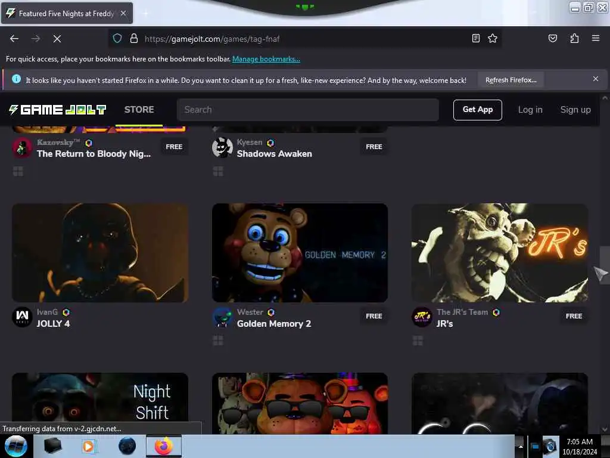Click FREE tag on Shadows Awaken
Image resolution: width=610 pixels, height=458 pixels.
point(374,147)
